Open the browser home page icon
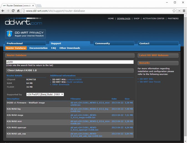The image size is (187, 143). pyautogui.click(x=18, y=11)
